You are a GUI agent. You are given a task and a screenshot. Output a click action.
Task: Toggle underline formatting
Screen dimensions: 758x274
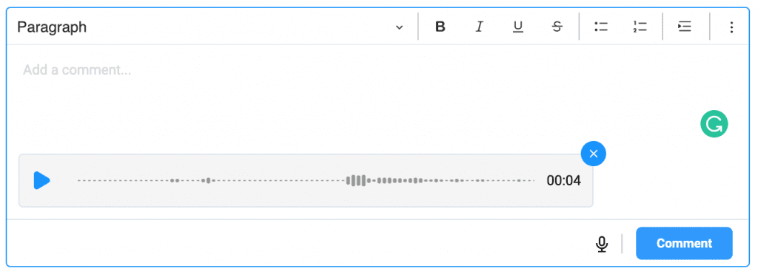click(518, 27)
